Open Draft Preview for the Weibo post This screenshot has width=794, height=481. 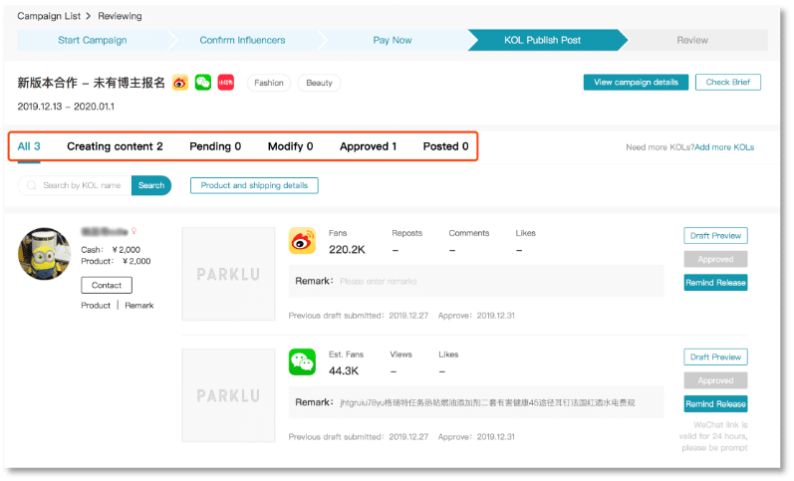click(x=715, y=236)
